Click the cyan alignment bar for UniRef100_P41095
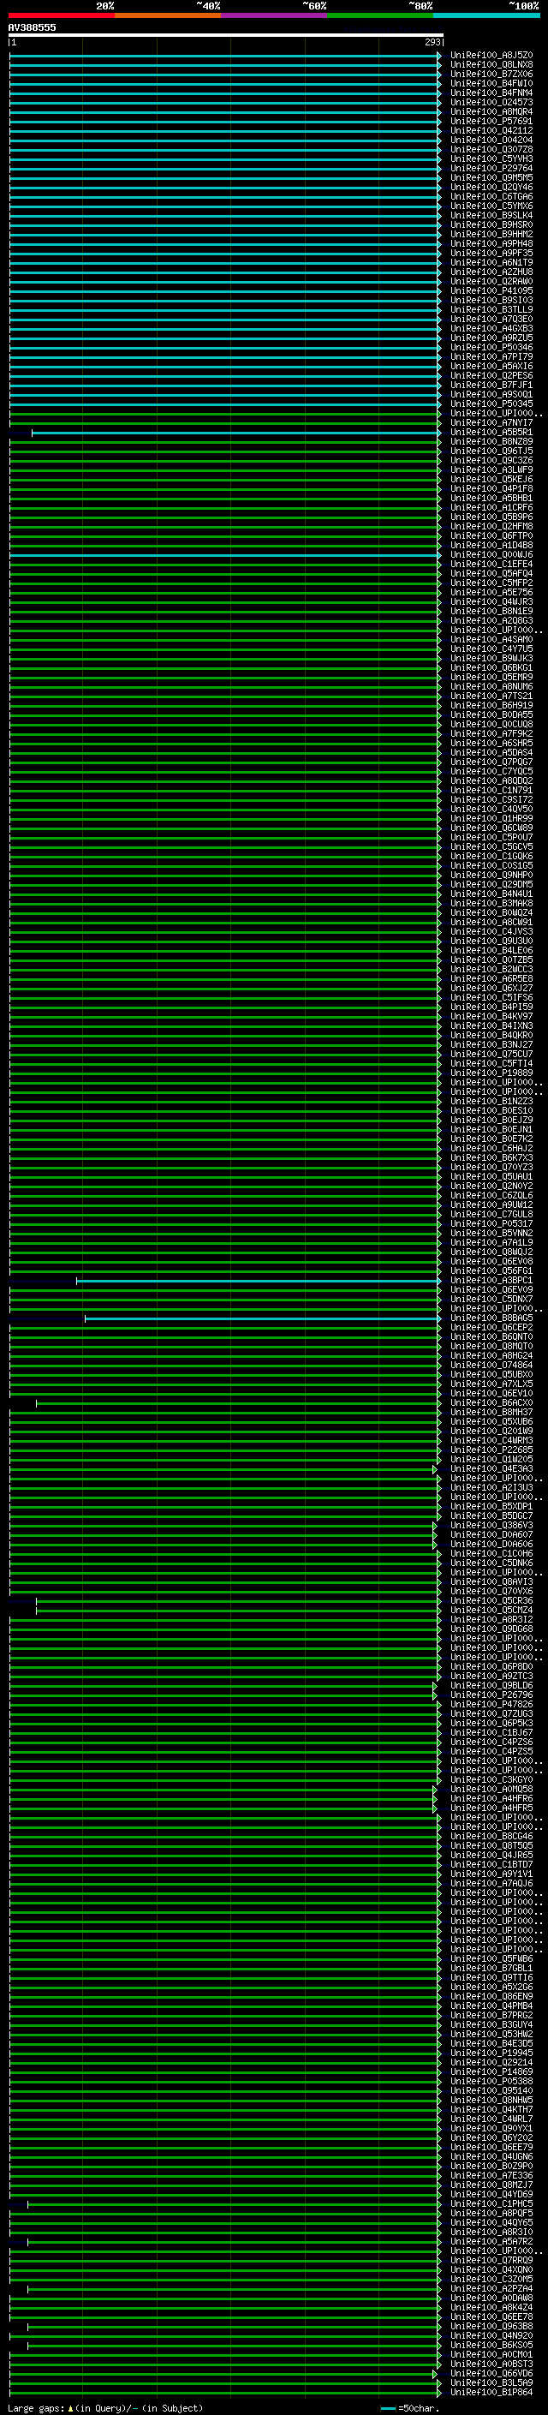The height and width of the screenshot is (2415, 548). pyautogui.click(x=225, y=290)
